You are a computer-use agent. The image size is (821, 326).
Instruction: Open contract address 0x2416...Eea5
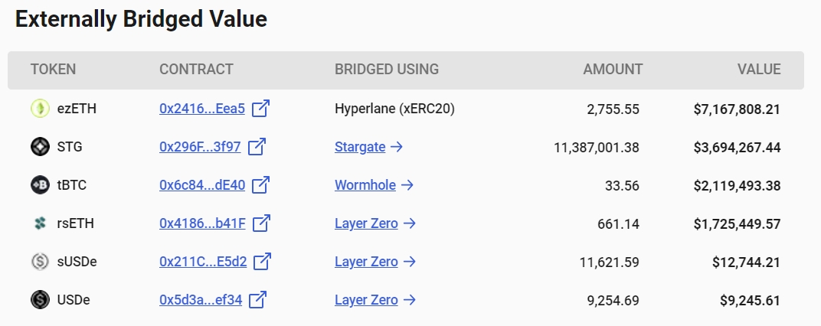[x=202, y=109]
